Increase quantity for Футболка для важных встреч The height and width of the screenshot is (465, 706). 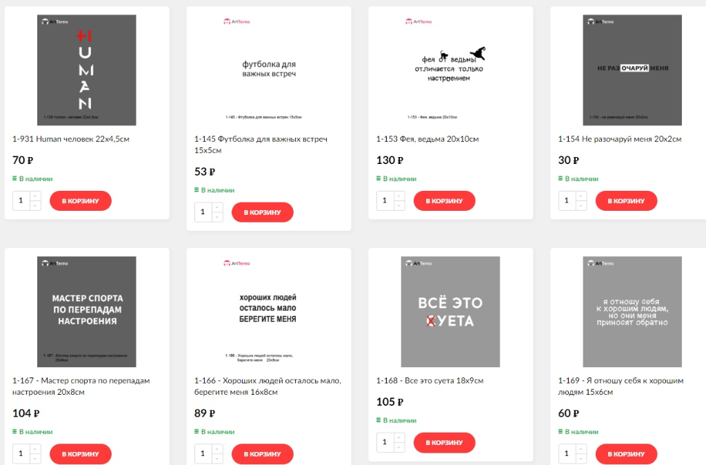click(217, 208)
